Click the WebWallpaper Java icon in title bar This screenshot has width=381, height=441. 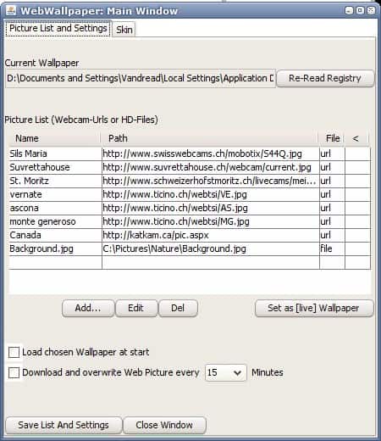point(11,11)
